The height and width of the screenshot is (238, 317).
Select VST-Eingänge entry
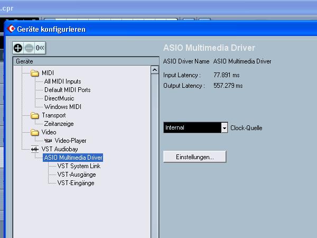[x=76, y=183]
